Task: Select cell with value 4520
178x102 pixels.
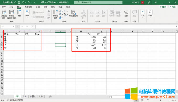Action: [x=91, y=45]
